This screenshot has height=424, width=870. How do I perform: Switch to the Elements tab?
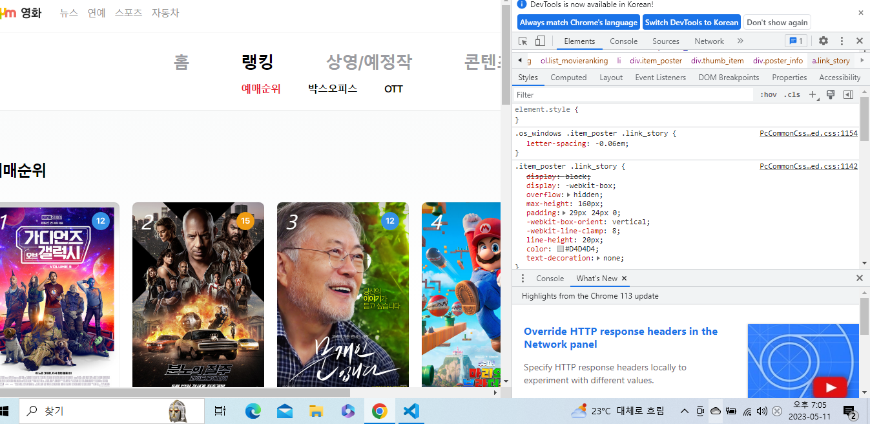579,41
